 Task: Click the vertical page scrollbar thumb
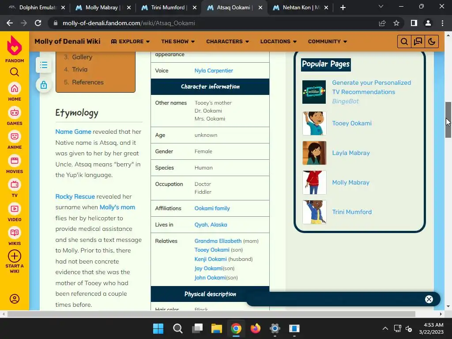[448, 120]
